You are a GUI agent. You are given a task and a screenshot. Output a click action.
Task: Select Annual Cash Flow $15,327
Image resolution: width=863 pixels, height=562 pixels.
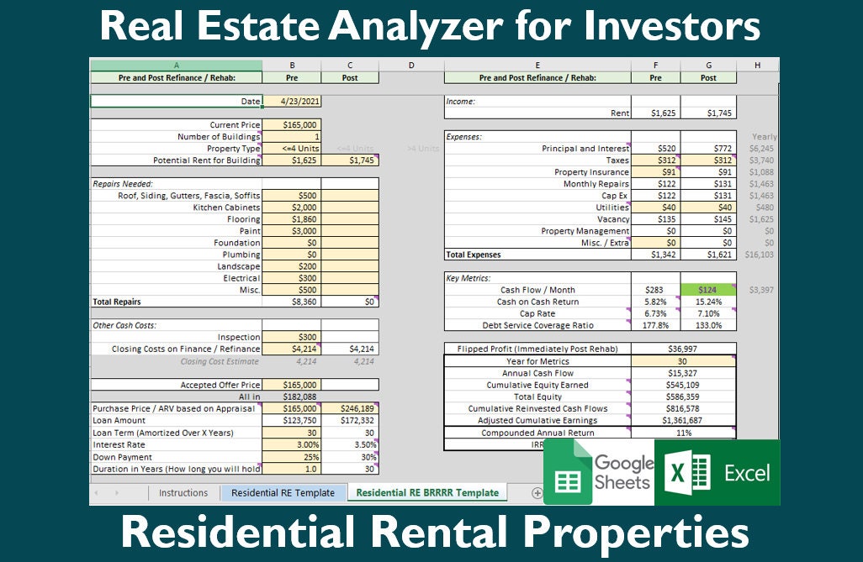pyautogui.click(x=684, y=373)
